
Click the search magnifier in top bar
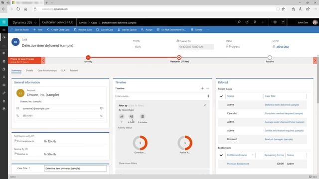[239, 22]
